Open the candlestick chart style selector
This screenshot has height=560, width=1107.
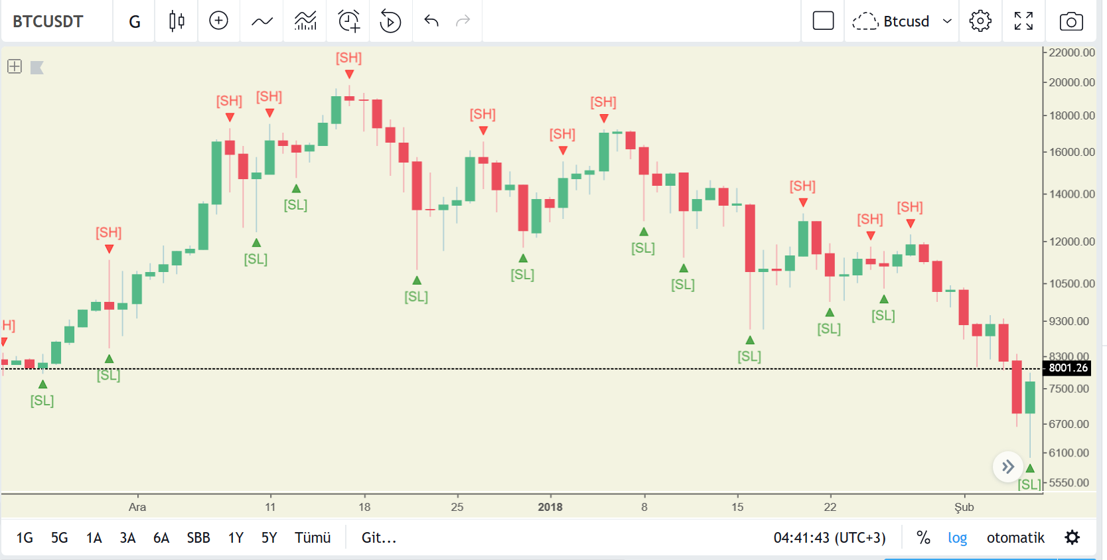click(x=177, y=21)
